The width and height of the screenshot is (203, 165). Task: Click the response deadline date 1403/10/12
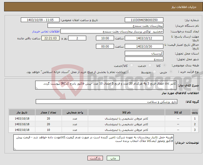point(144,38)
